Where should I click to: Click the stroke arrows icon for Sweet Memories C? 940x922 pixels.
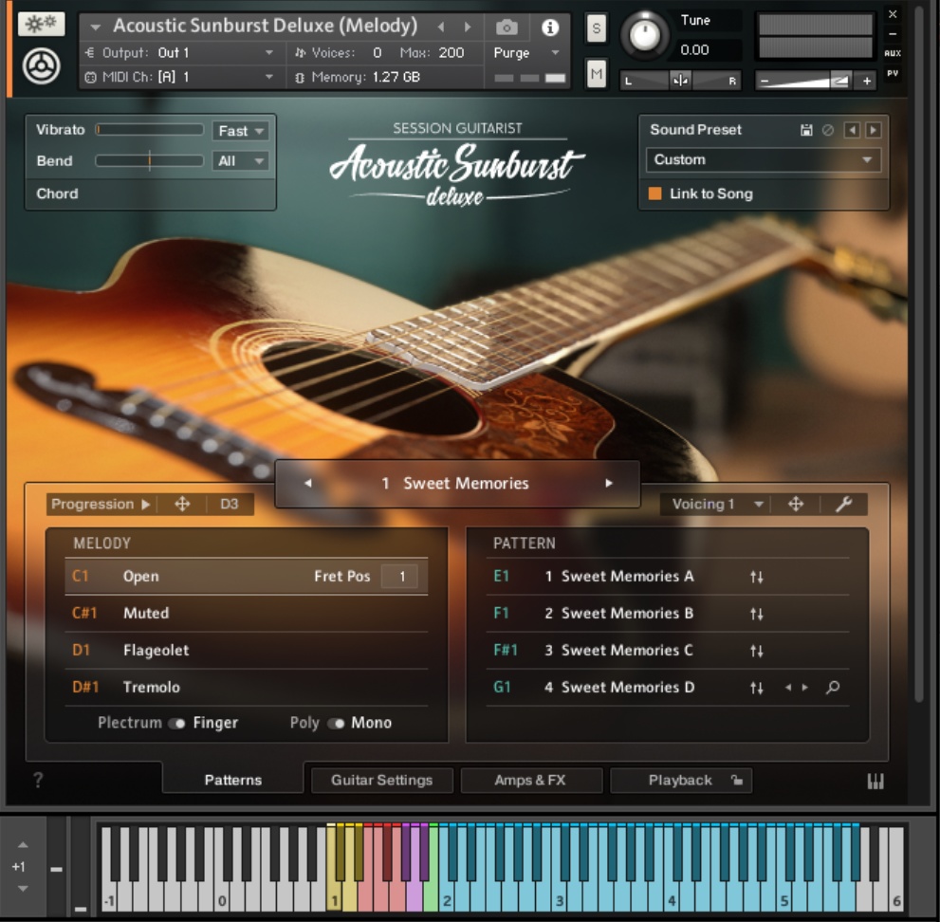coord(757,651)
